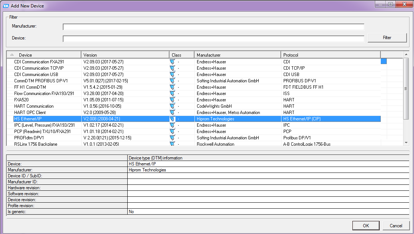Click class icon in CommDTM PROFIBUS DP-V1 row
The image size is (414, 234).
click(172, 81)
